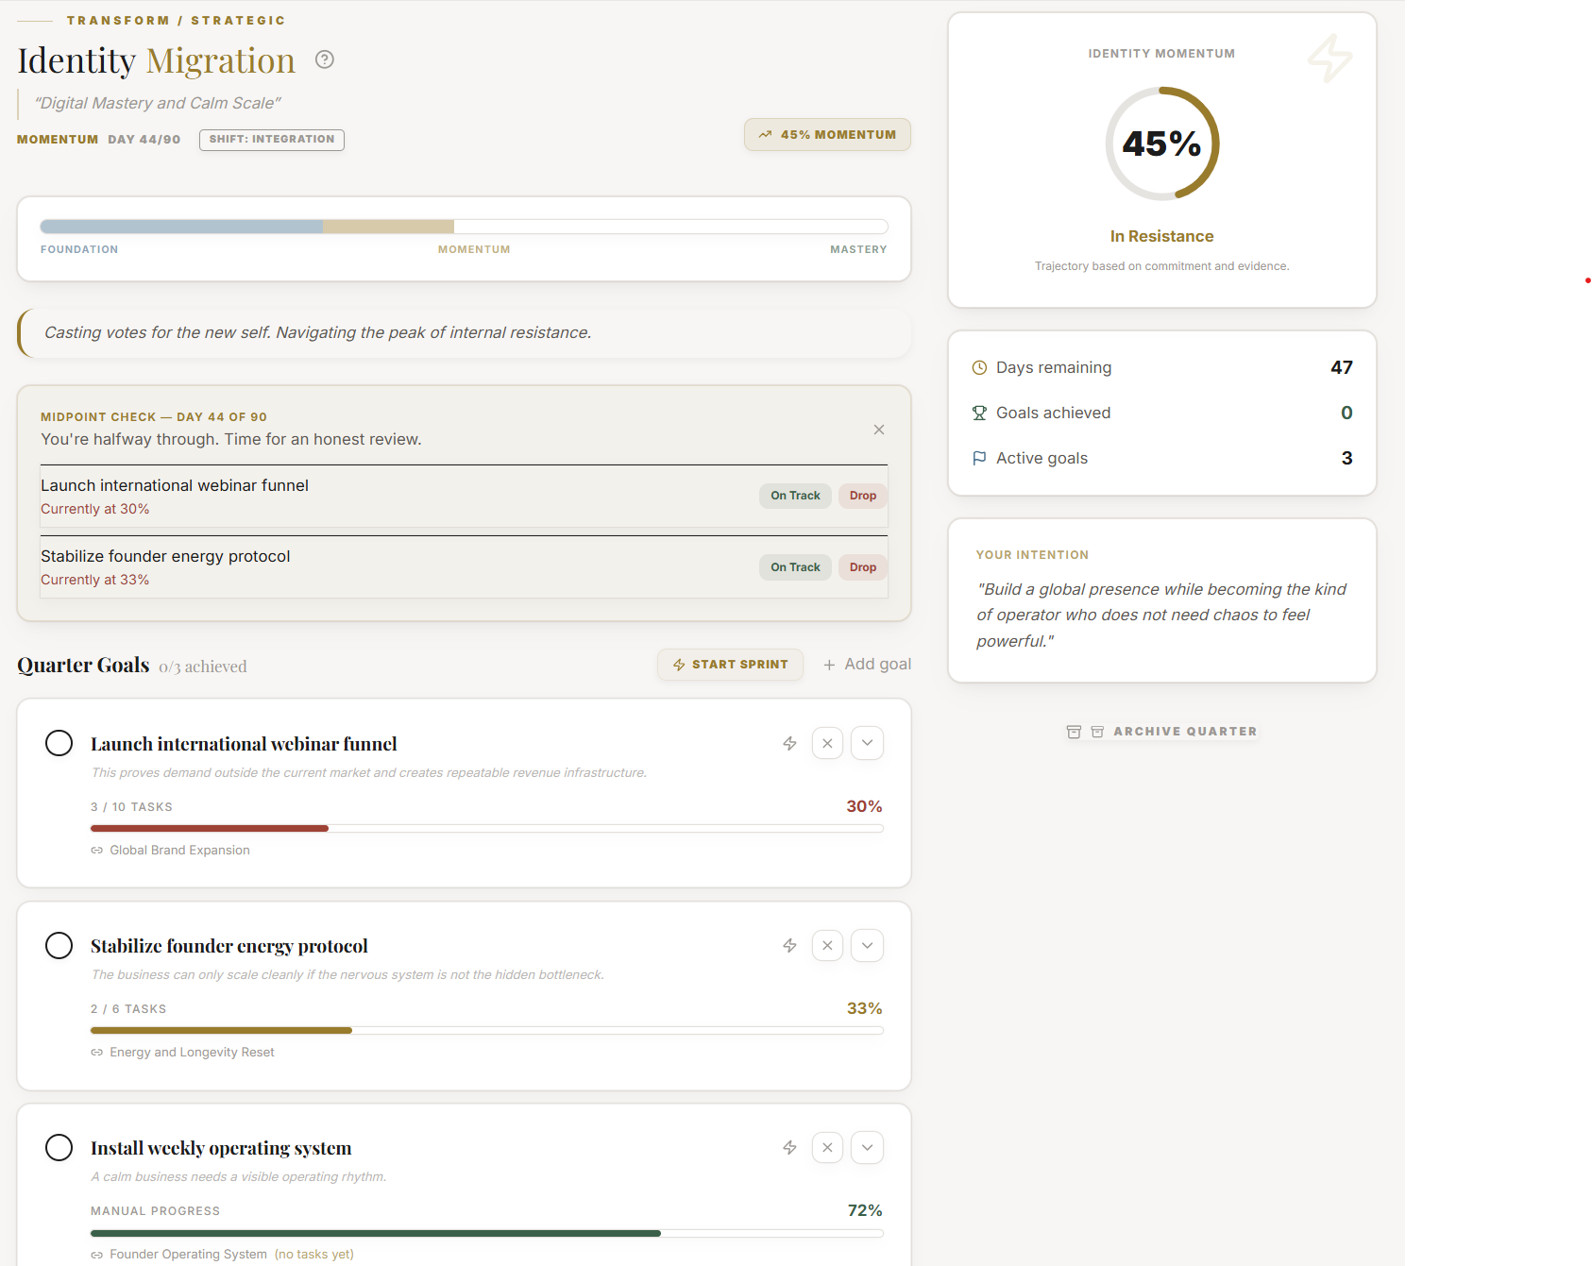This screenshot has height=1266, width=1592.
Task: Dismiss the Midpoint Check banner
Action: pos(879,430)
